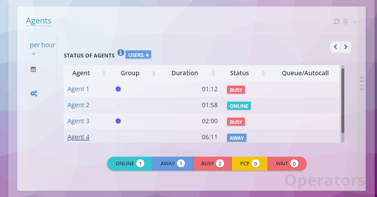Filter by AWAY status pill
The height and width of the screenshot is (197, 377).
click(x=172, y=164)
